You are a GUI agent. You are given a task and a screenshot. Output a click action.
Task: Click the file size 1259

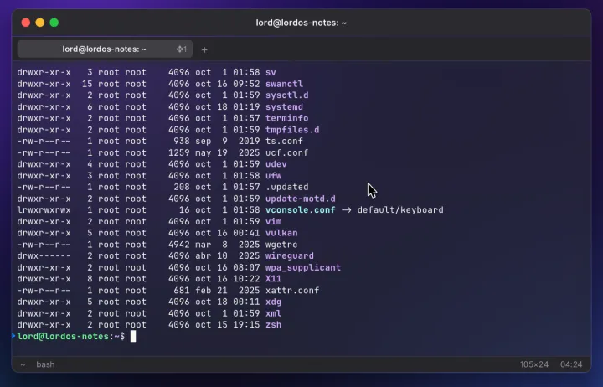[179, 152]
